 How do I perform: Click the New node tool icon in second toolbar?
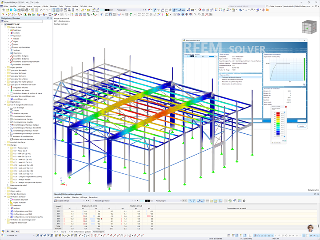click(4, 14)
